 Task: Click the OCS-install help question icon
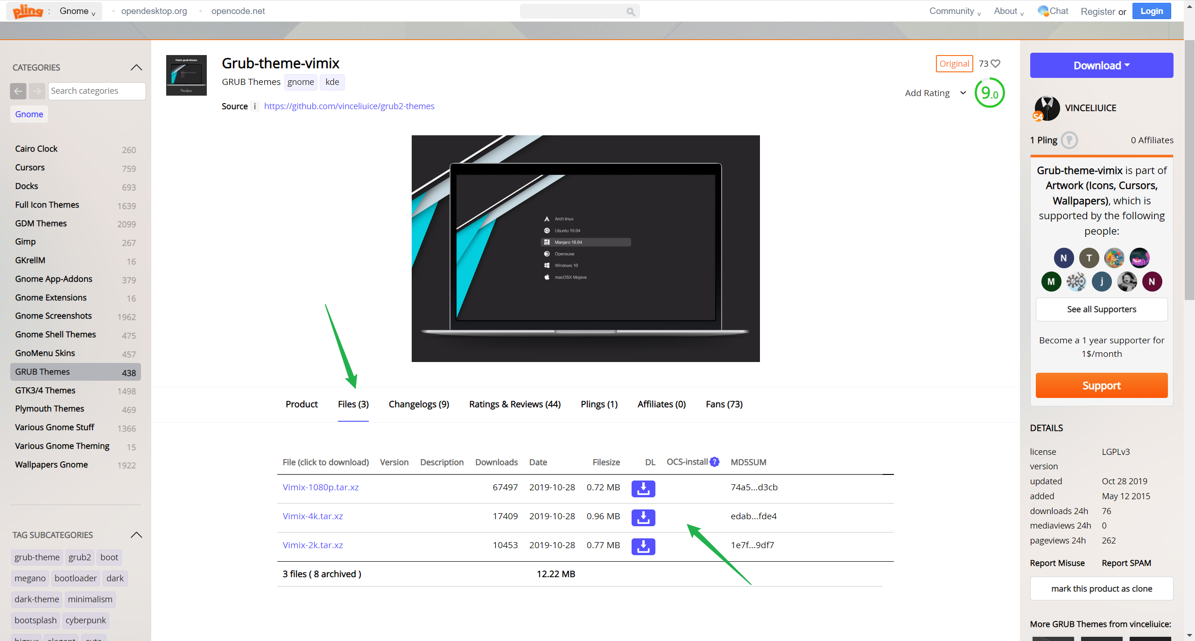pyautogui.click(x=714, y=462)
